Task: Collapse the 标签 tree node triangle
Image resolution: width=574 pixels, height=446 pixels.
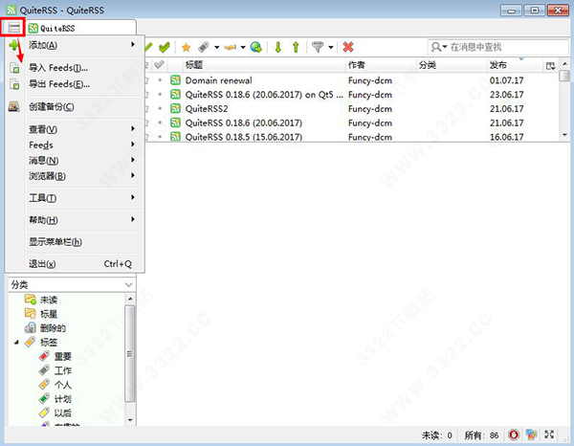Action: 16,343
